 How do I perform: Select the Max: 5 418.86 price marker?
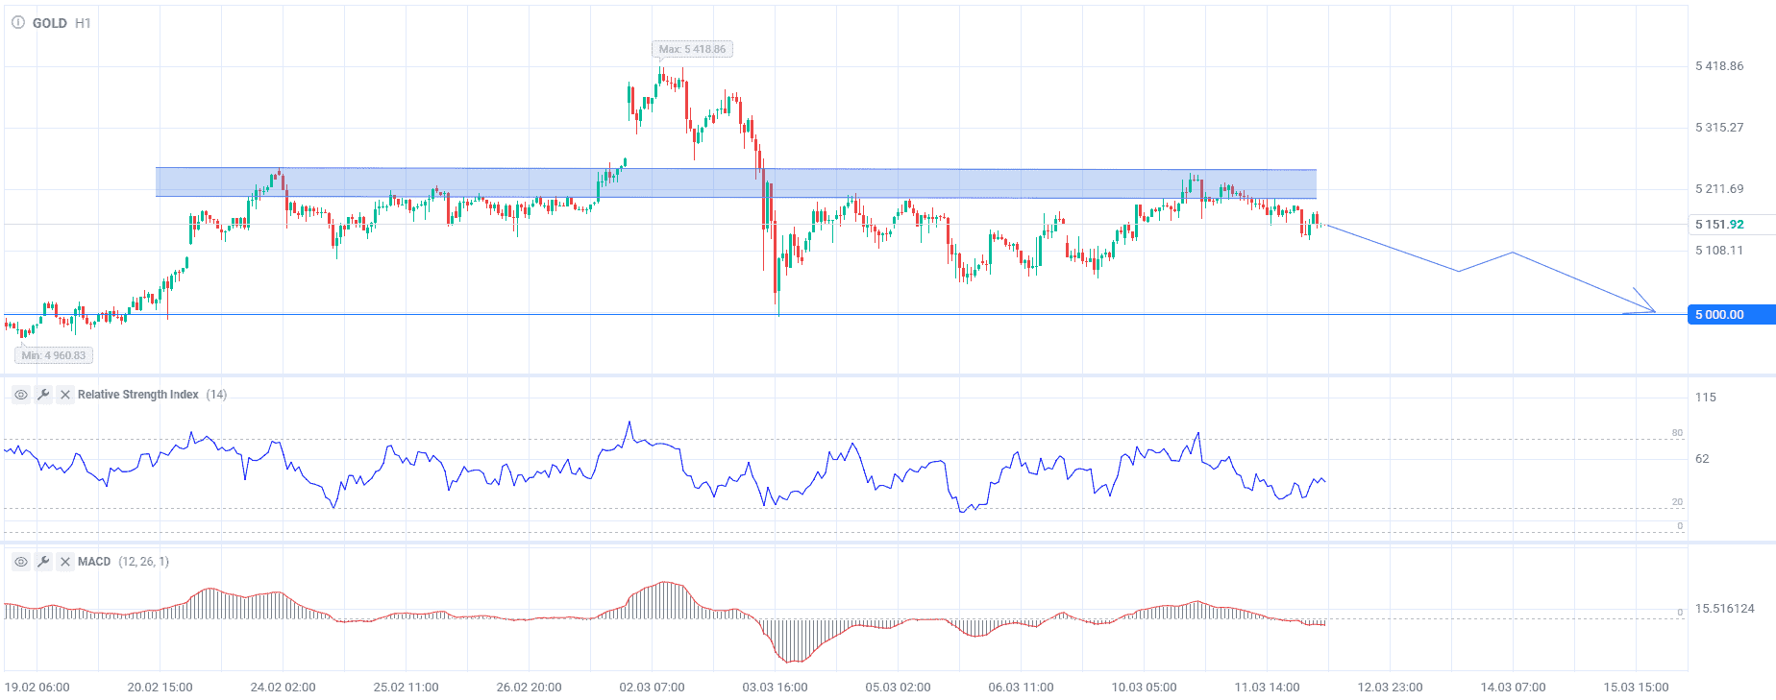pyautogui.click(x=692, y=49)
